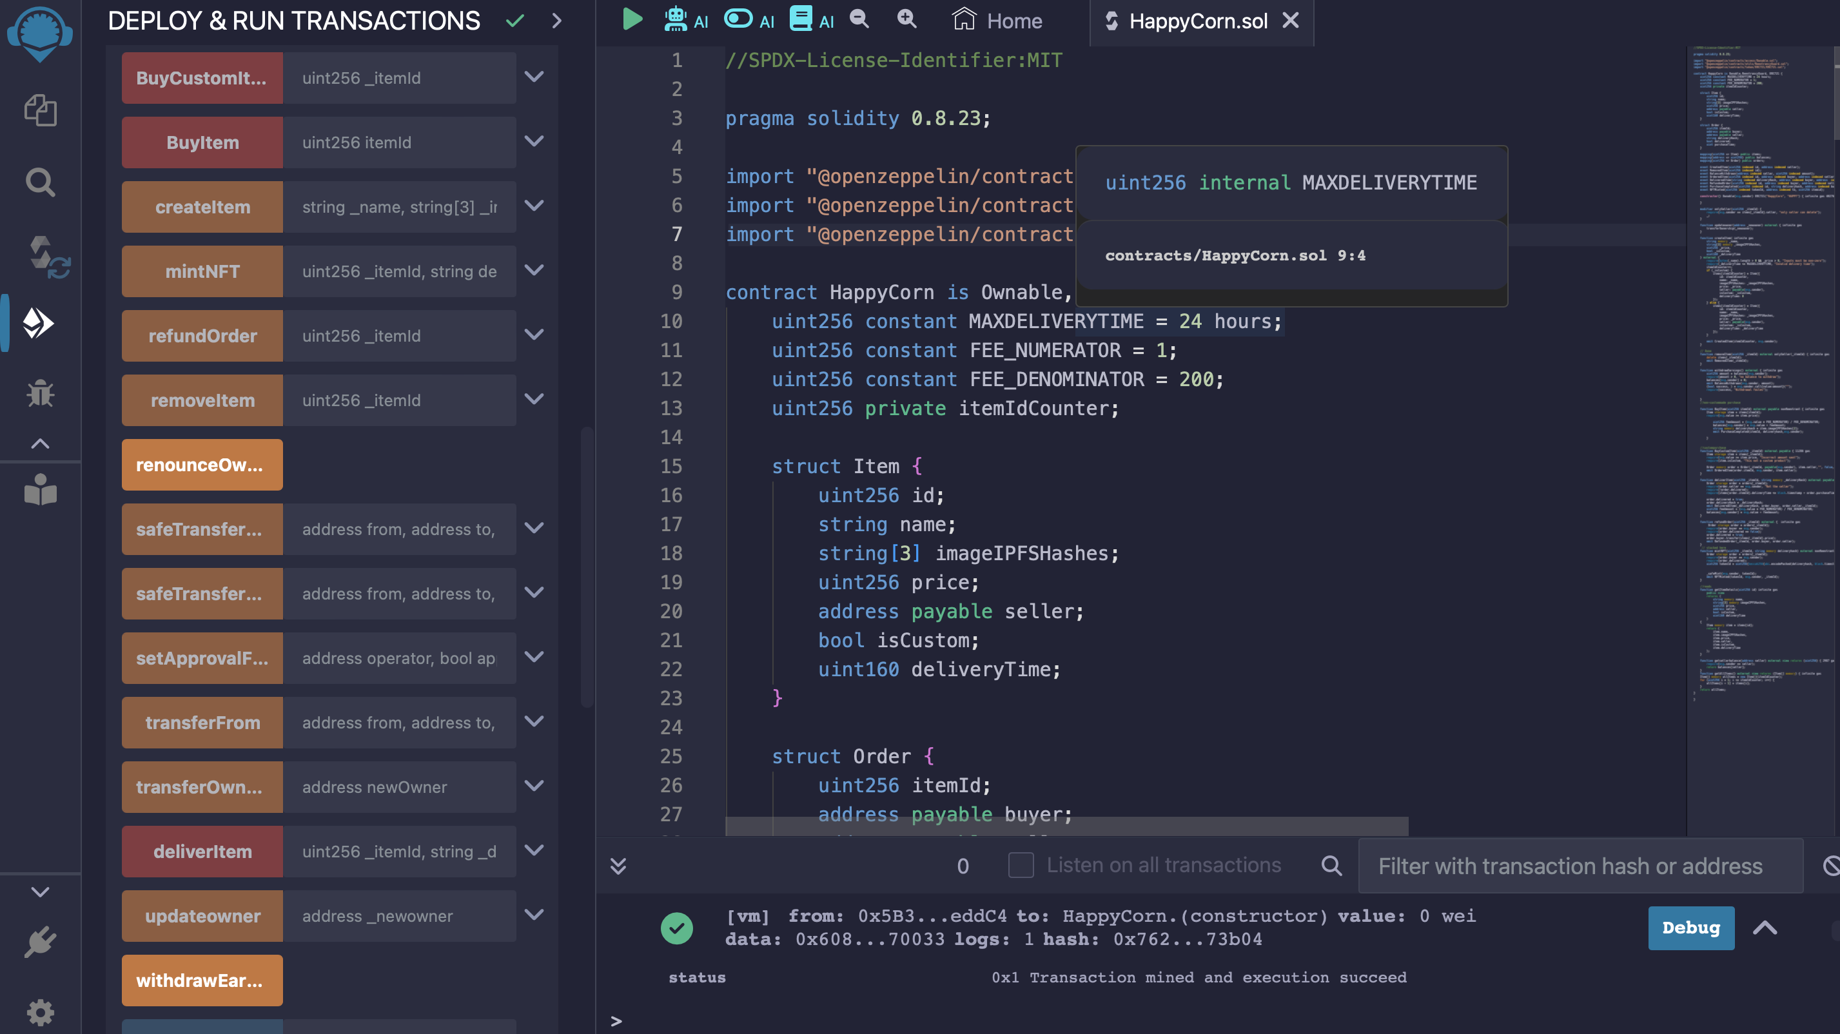Click the deliverItem function button
Viewport: 1840px width, 1034px height.
202,852
